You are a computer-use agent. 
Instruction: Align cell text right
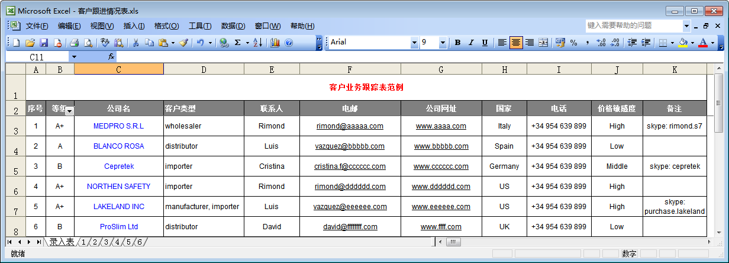530,43
